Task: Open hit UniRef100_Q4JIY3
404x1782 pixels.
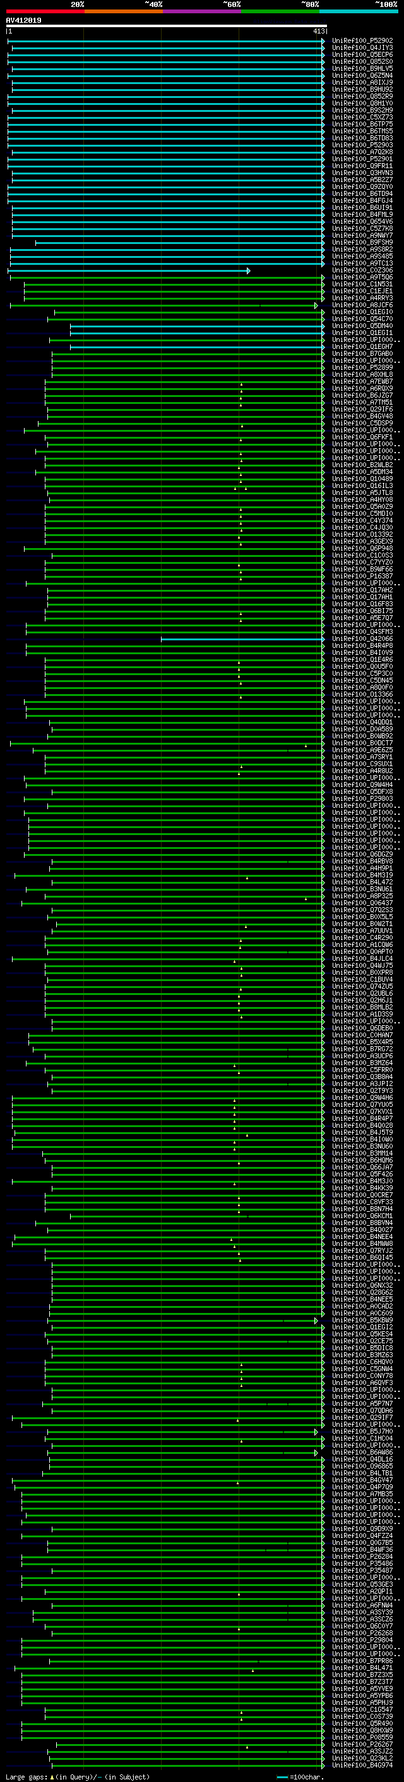Action: pyautogui.click(x=362, y=48)
